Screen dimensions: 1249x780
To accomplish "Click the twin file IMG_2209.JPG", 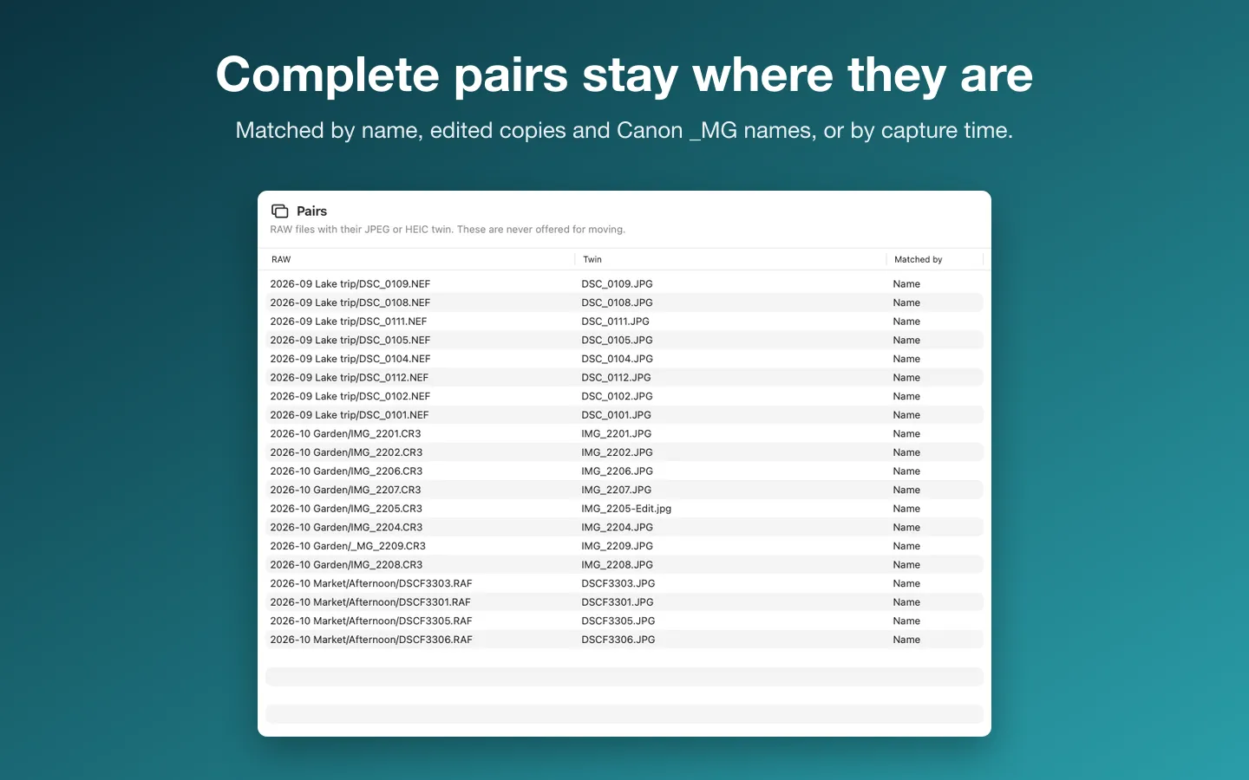I will (617, 546).
